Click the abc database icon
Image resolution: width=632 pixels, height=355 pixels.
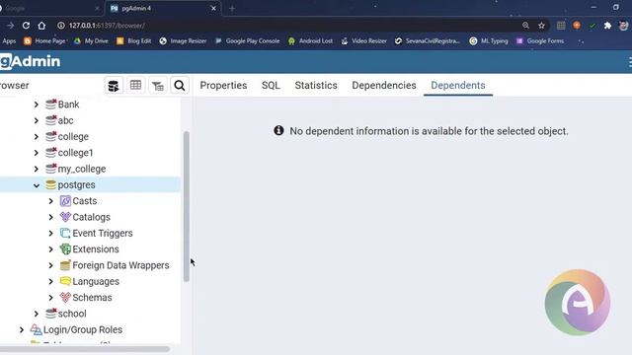pyautogui.click(x=50, y=120)
